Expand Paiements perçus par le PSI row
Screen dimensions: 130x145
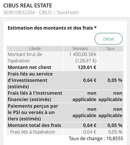point(65,113)
